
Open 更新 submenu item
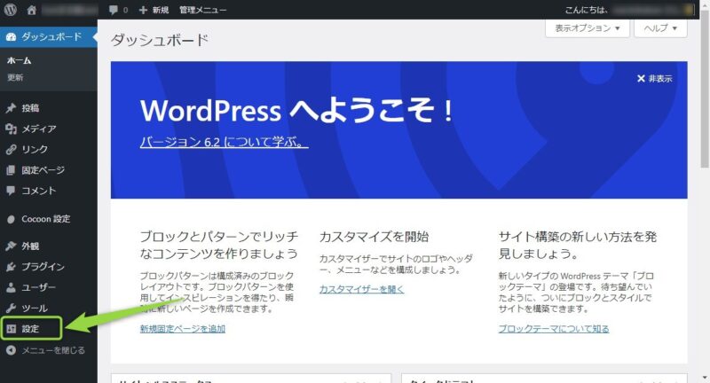(15, 78)
